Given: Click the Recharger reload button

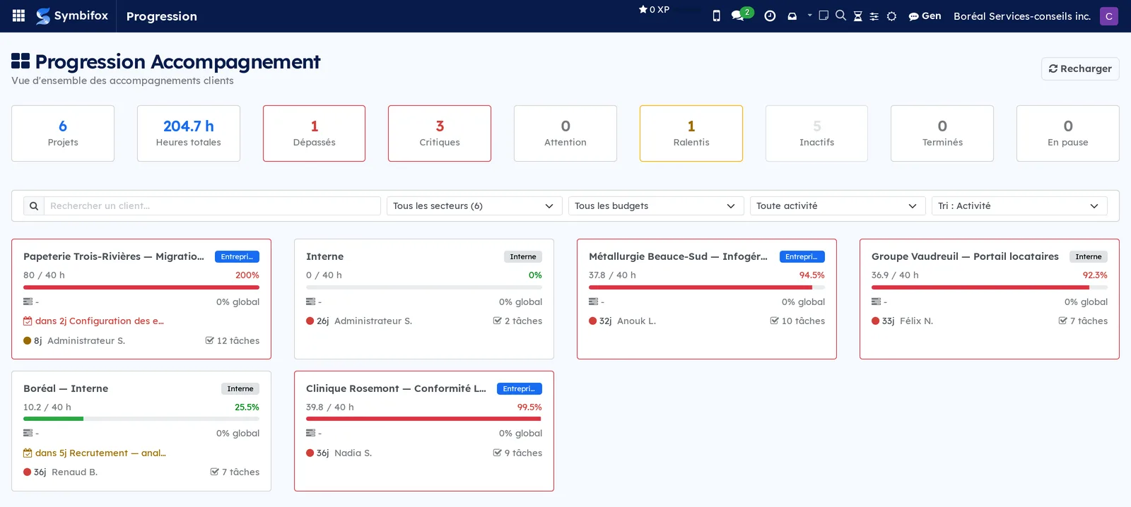Looking at the screenshot, I should [x=1080, y=68].
